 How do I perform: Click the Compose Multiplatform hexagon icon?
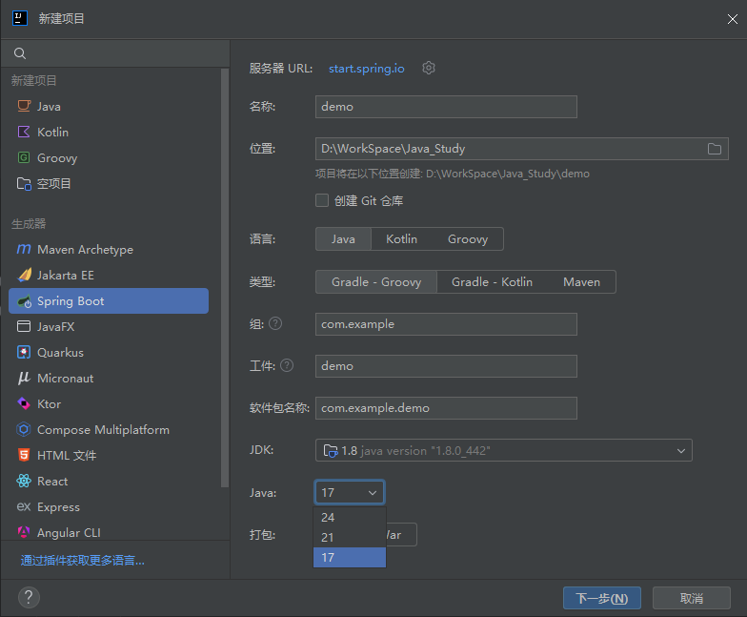[x=24, y=429]
